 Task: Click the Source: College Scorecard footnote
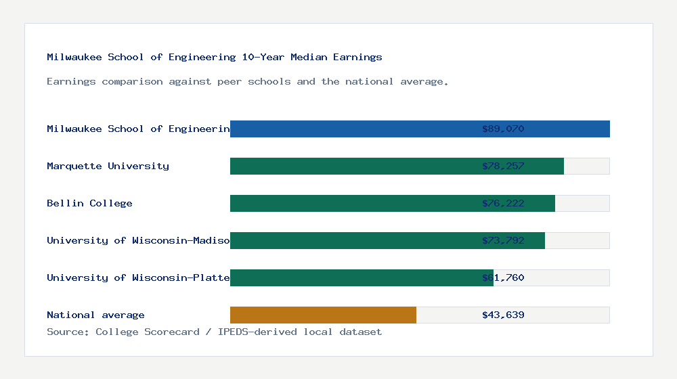coord(214,332)
